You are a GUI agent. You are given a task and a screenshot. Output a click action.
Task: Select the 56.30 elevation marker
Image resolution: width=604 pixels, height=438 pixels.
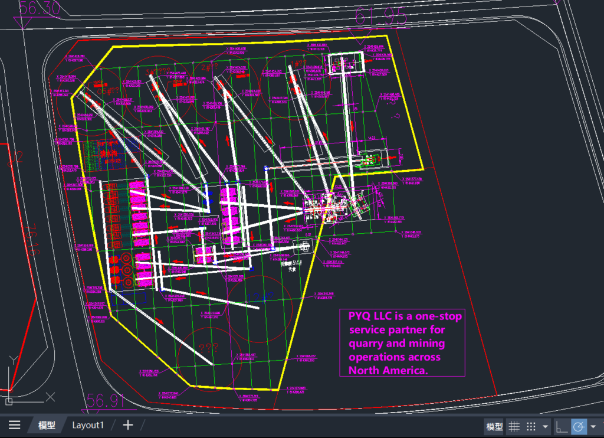pos(40,8)
